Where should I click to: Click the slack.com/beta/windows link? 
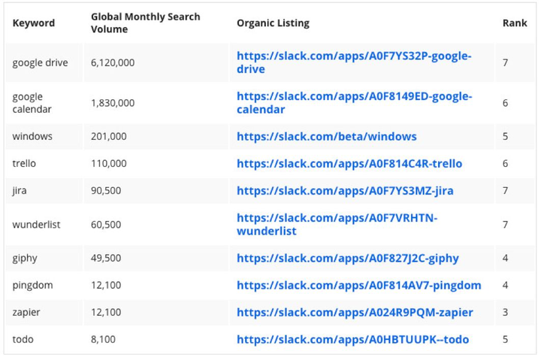click(326, 137)
